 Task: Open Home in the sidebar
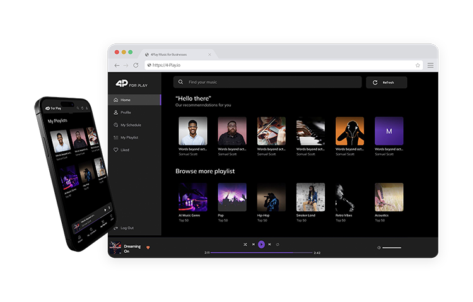134,100
